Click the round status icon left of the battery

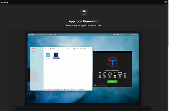click(115, 35)
